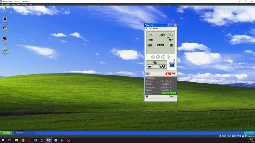Screen dimensions: 255x143
Task: Click the metering mode icon
Action: coord(150,45)
